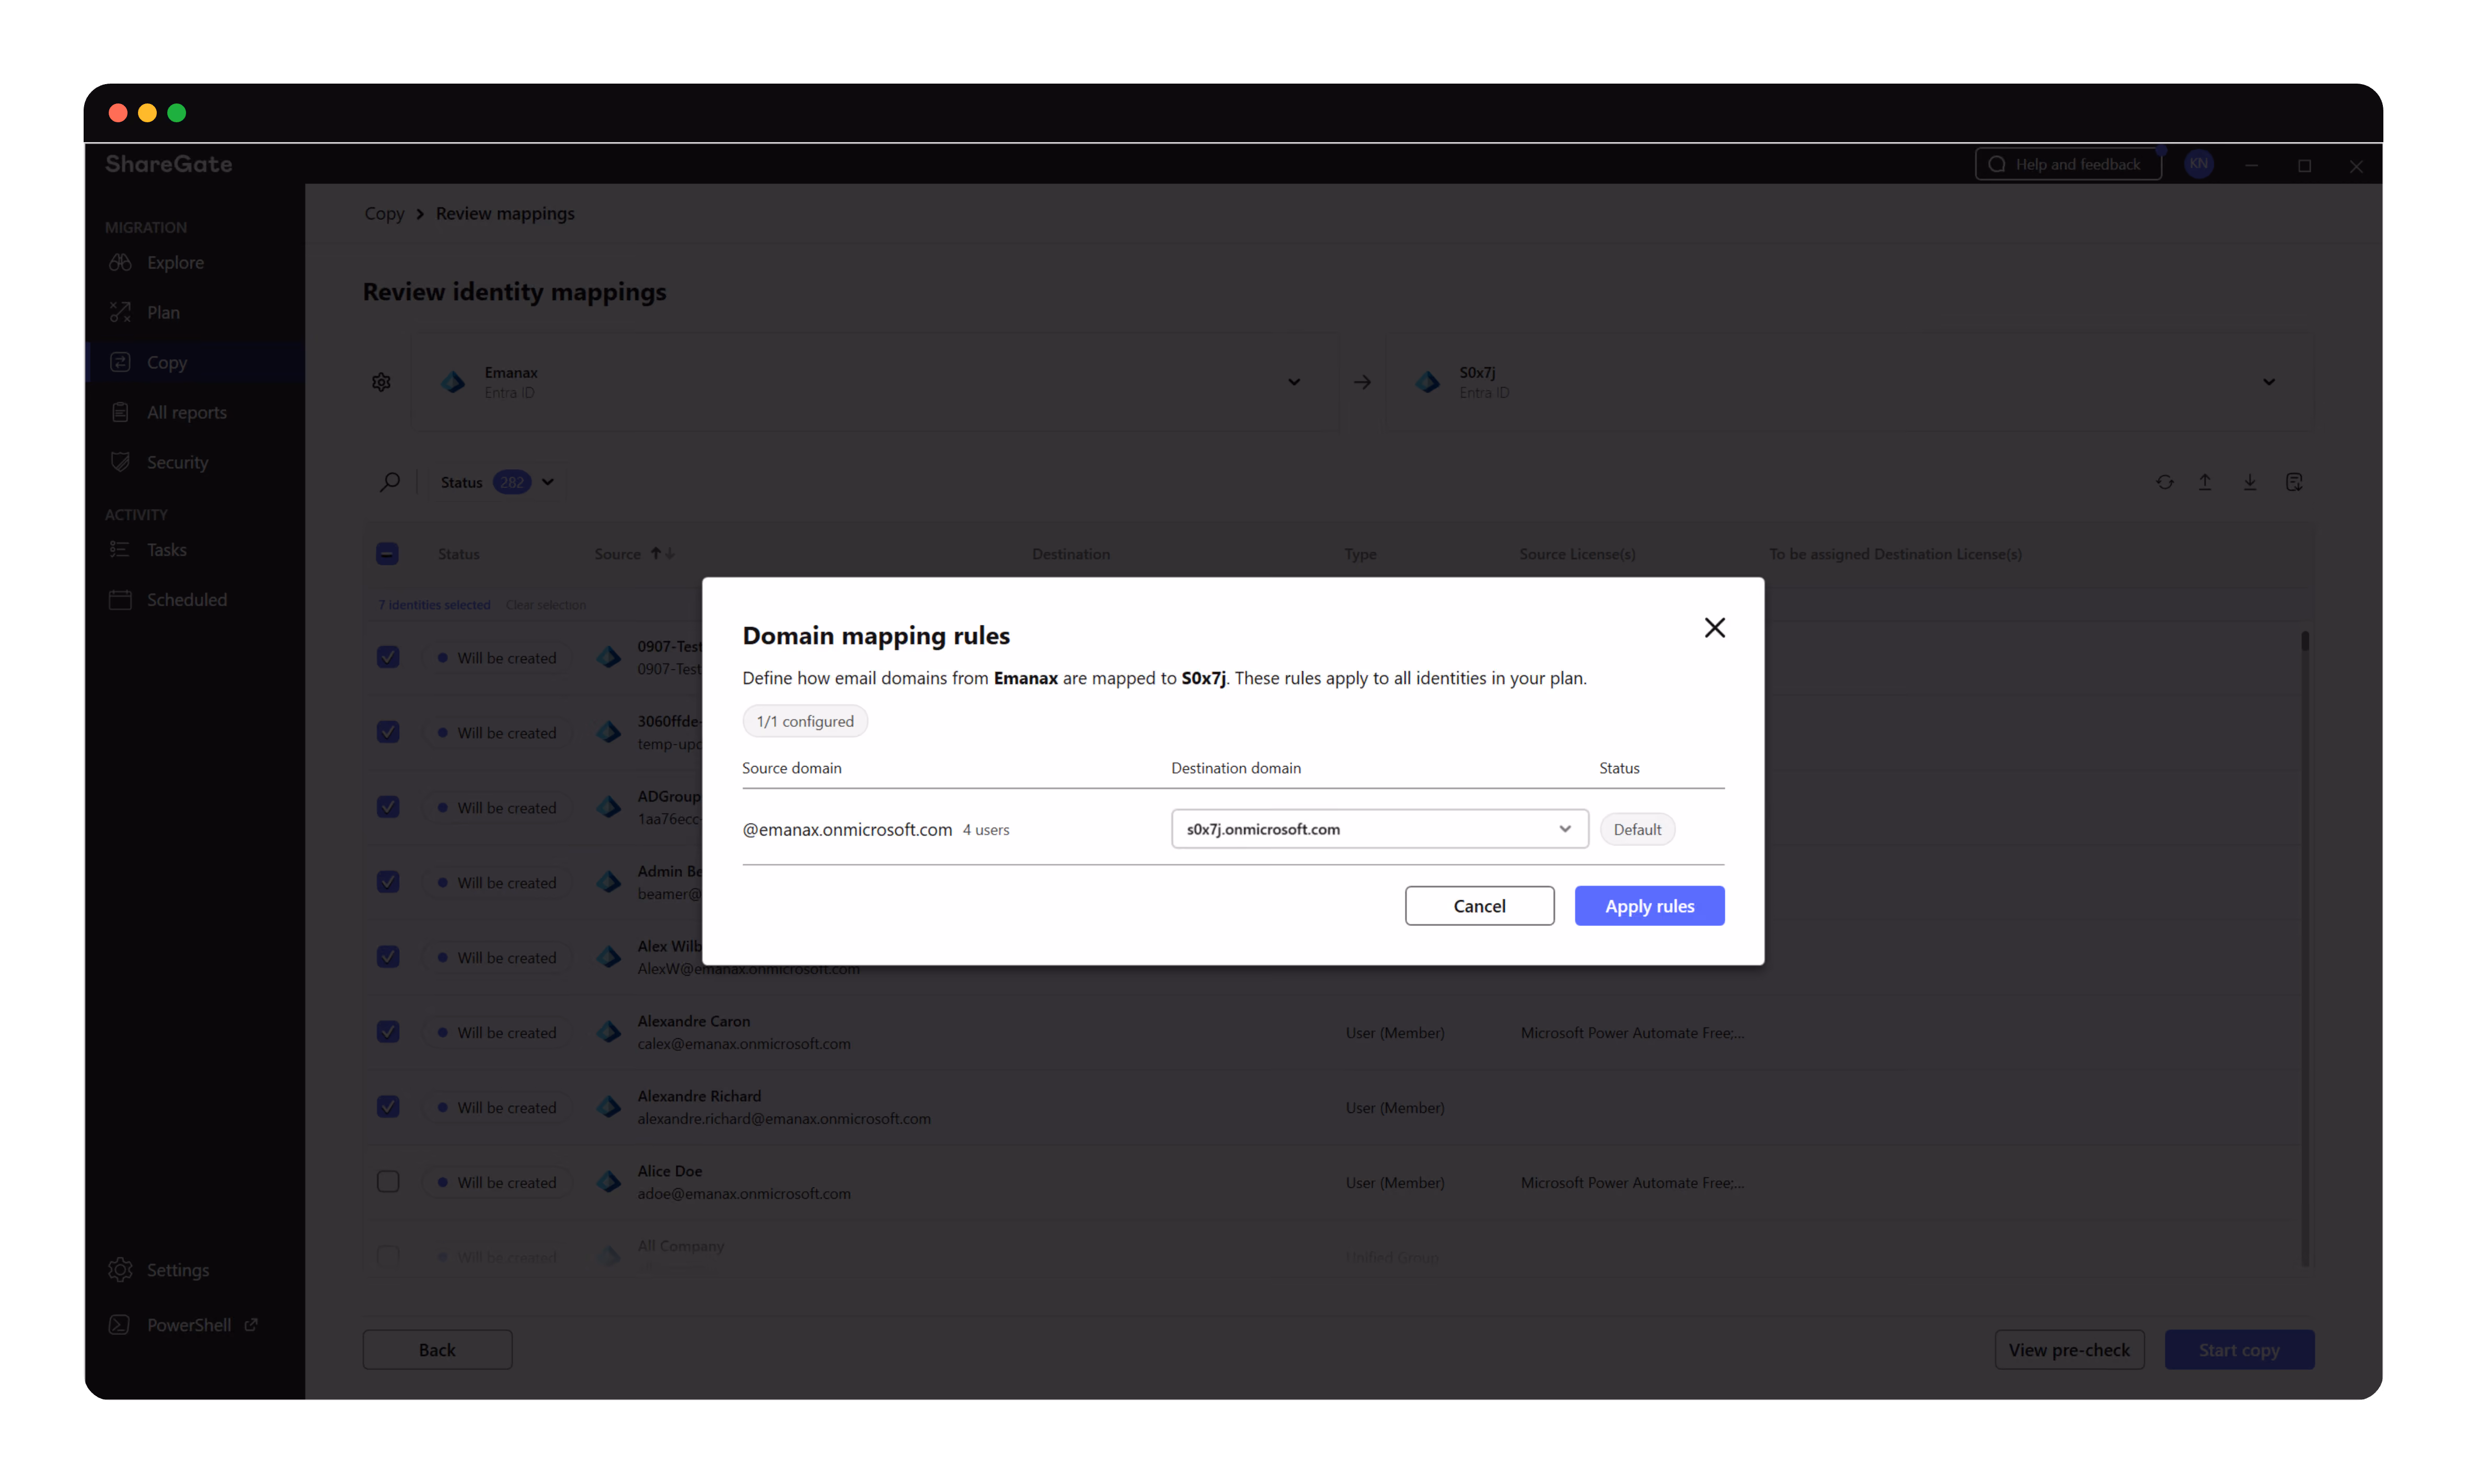This screenshot has height=1484, width=2467.
Task: Click the Explore binoculars icon
Action: click(120, 262)
